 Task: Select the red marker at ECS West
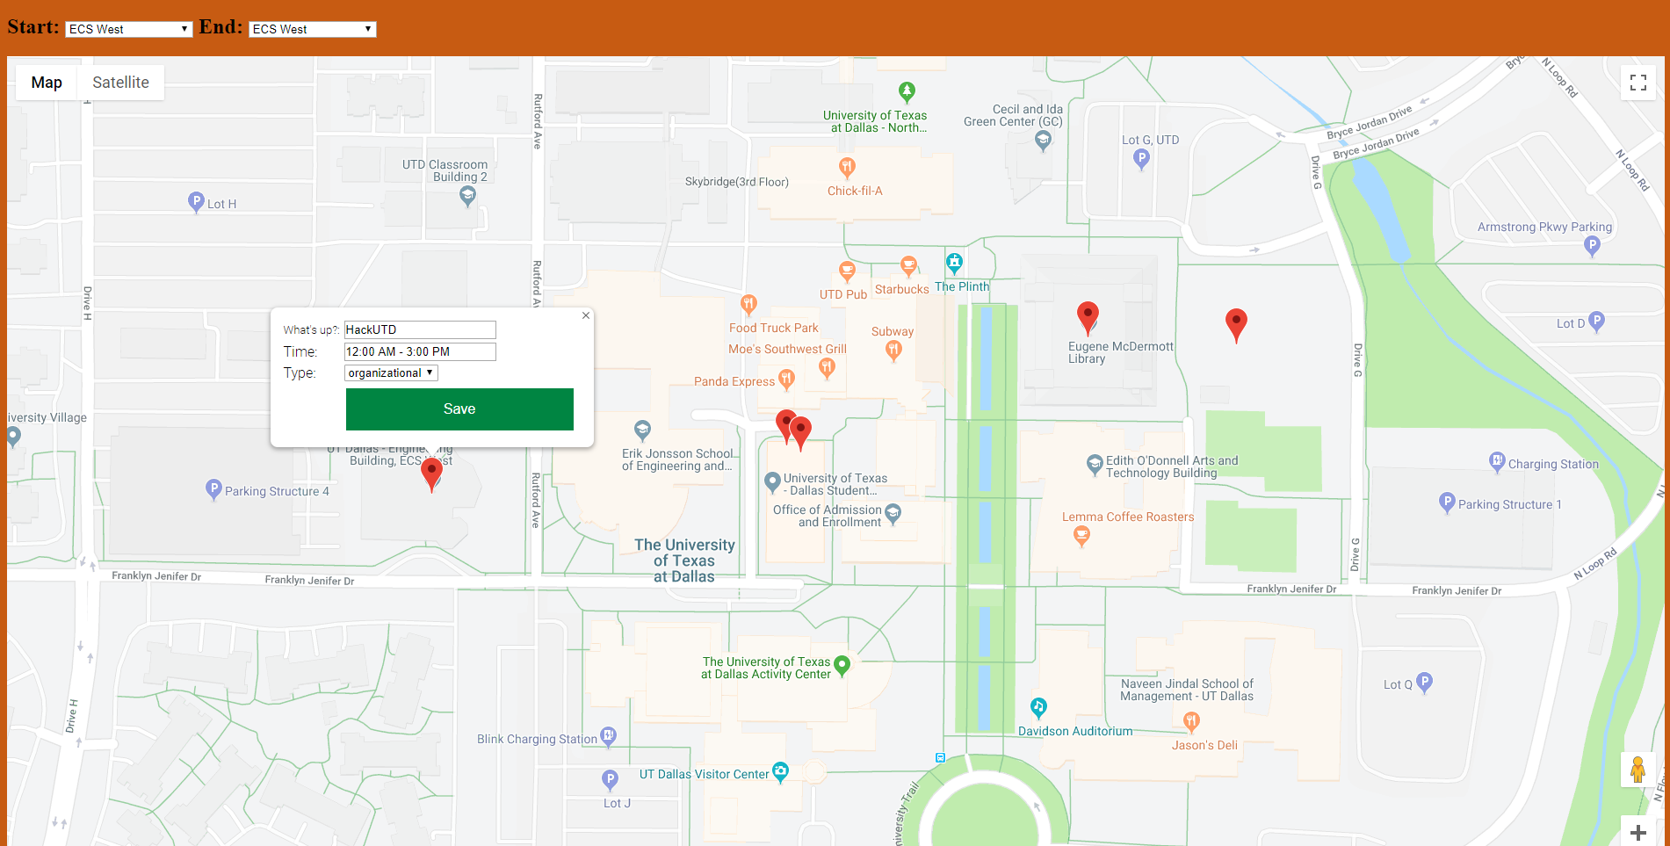(x=431, y=474)
